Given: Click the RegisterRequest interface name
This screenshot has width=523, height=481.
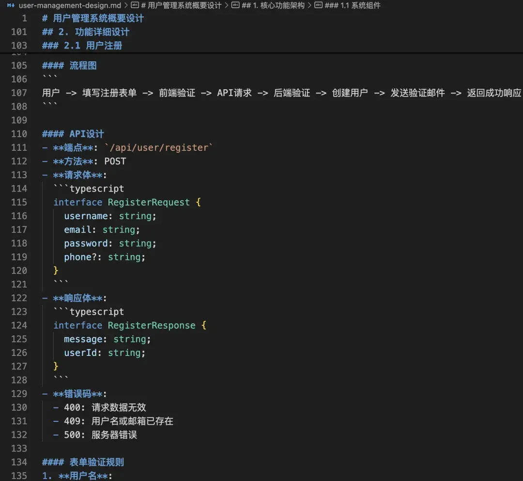Looking at the screenshot, I should click(x=148, y=202).
